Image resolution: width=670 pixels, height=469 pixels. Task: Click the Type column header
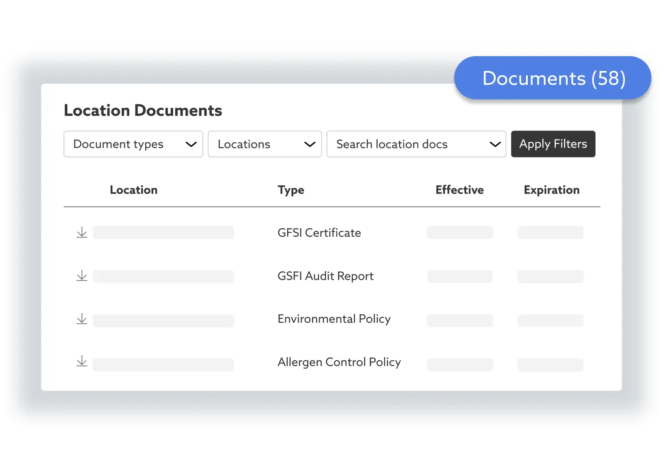click(x=291, y=190)
